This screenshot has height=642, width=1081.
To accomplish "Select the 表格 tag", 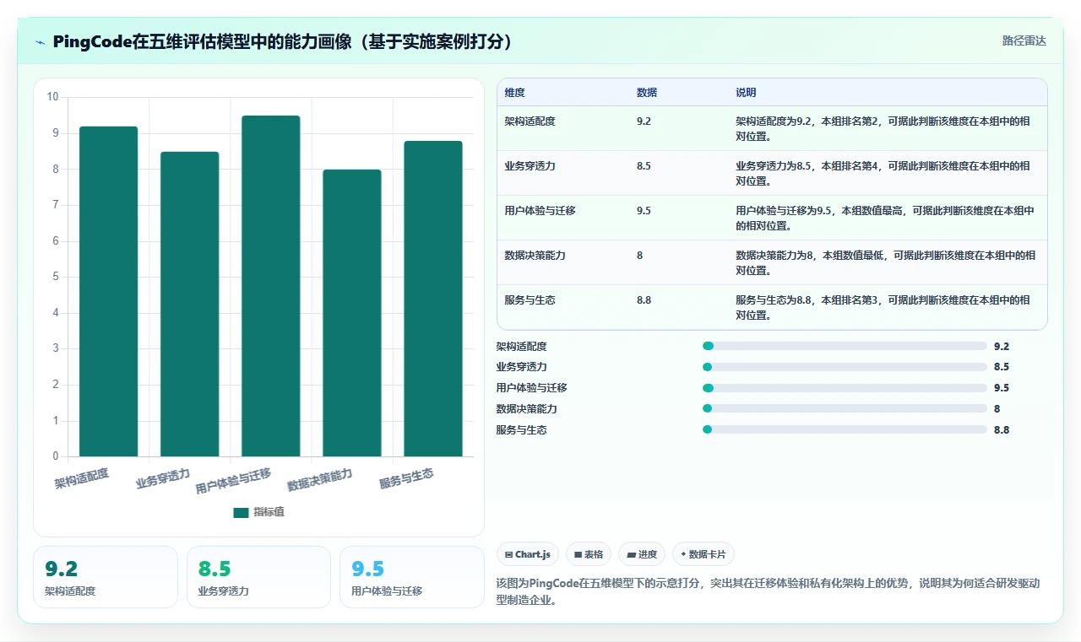I will (589, 554).
